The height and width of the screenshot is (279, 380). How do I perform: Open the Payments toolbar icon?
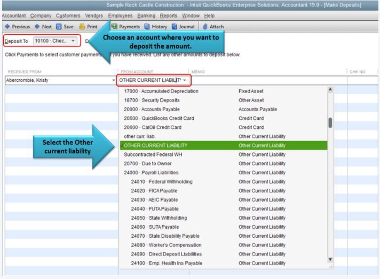[x=114, y=26]
